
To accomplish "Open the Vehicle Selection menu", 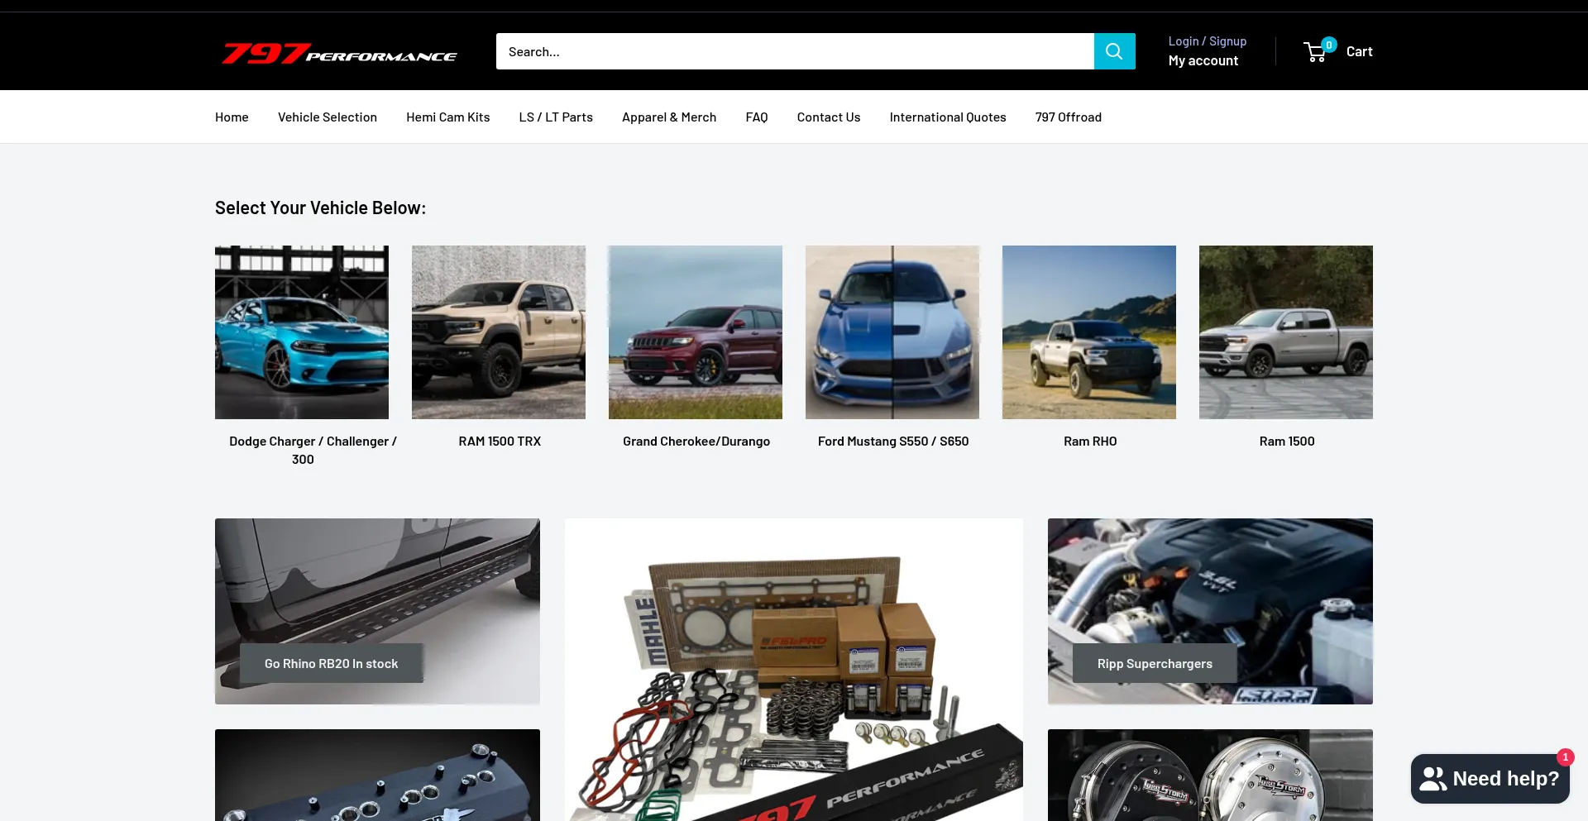I will click(x=327, y=117).
